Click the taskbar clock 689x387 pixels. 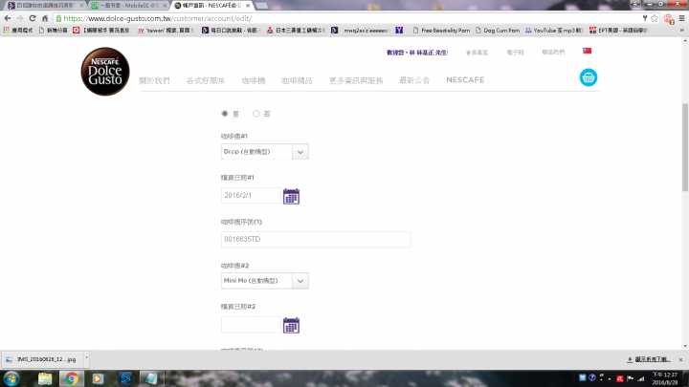pyautogui.click(x=665, y=378)
